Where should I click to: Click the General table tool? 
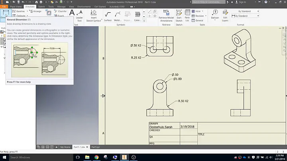tap(197, 20)
